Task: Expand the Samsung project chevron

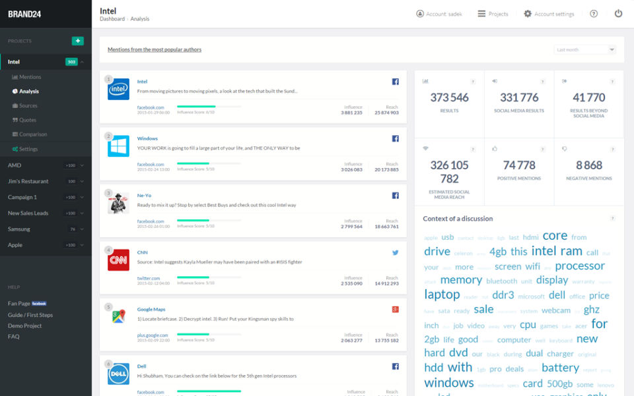Action: coord(82,229)
